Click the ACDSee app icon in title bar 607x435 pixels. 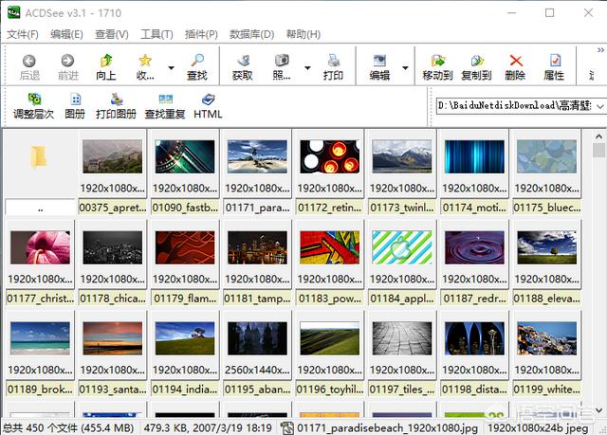14,12
